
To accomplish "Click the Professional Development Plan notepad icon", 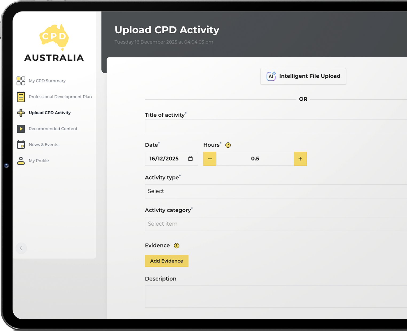I will click(21, 97).
